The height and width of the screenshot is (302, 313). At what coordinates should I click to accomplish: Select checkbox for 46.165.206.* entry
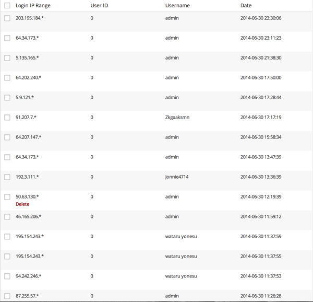[7, 217]
